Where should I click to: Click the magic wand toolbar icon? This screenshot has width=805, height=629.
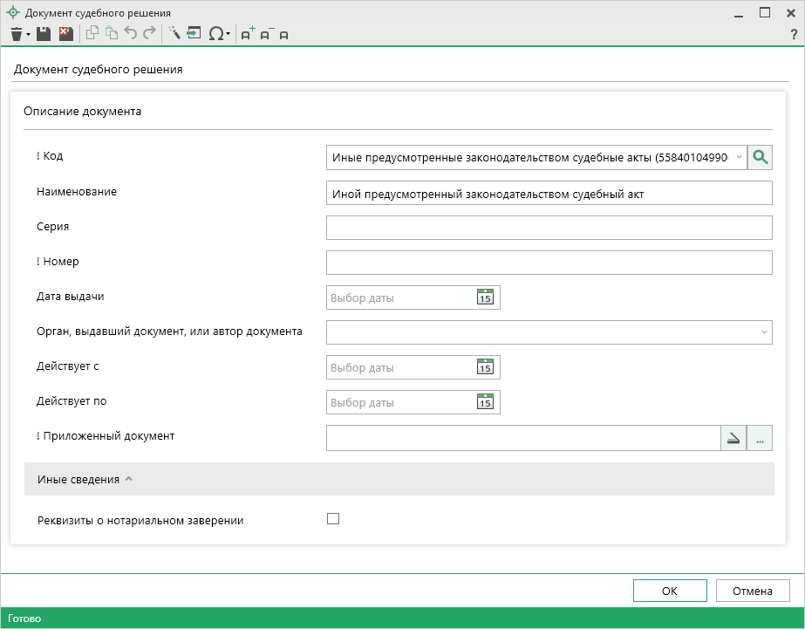174,34
